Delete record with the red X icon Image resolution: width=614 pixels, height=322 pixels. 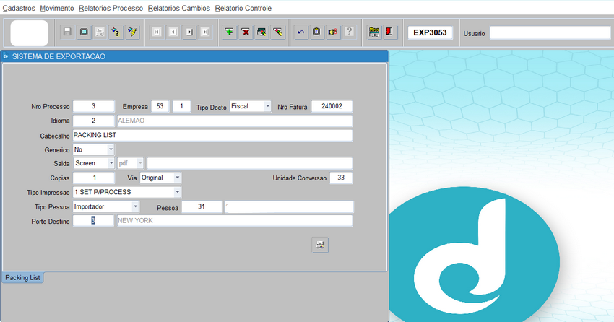pos(246,32)
